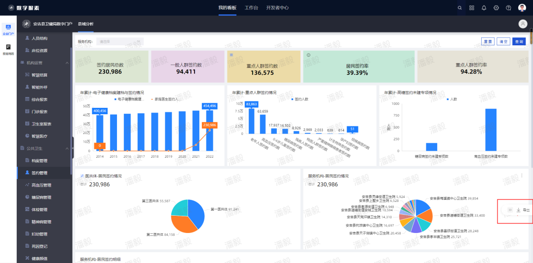Viewport: 533px width, 263px height.
Task: Click the 重置 button
Action: tap(488, 42)
